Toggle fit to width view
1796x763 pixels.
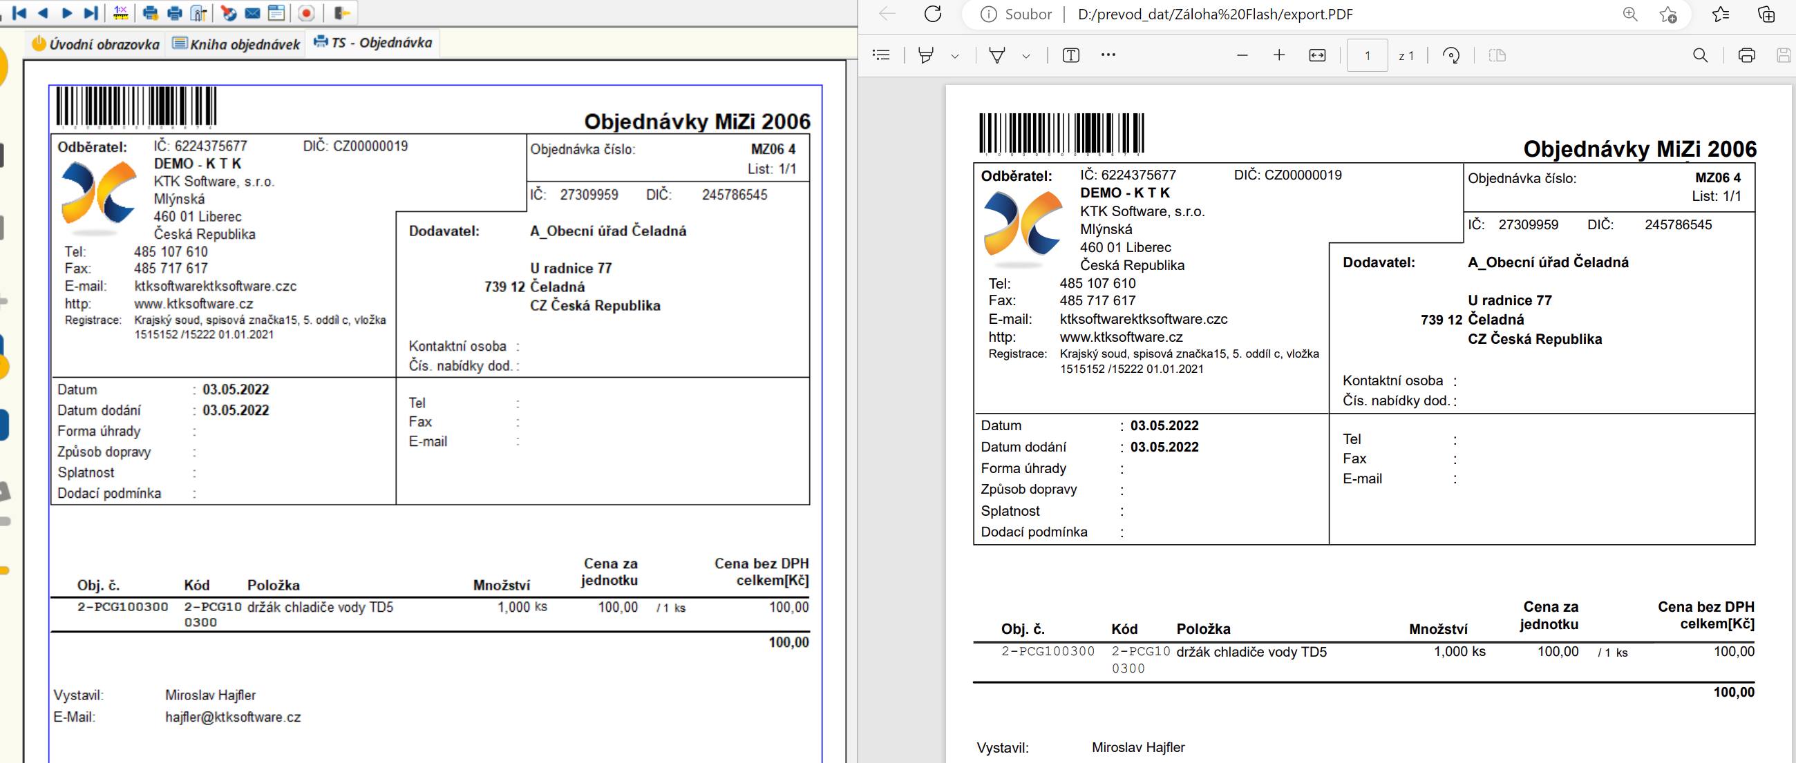[1317, 55]
